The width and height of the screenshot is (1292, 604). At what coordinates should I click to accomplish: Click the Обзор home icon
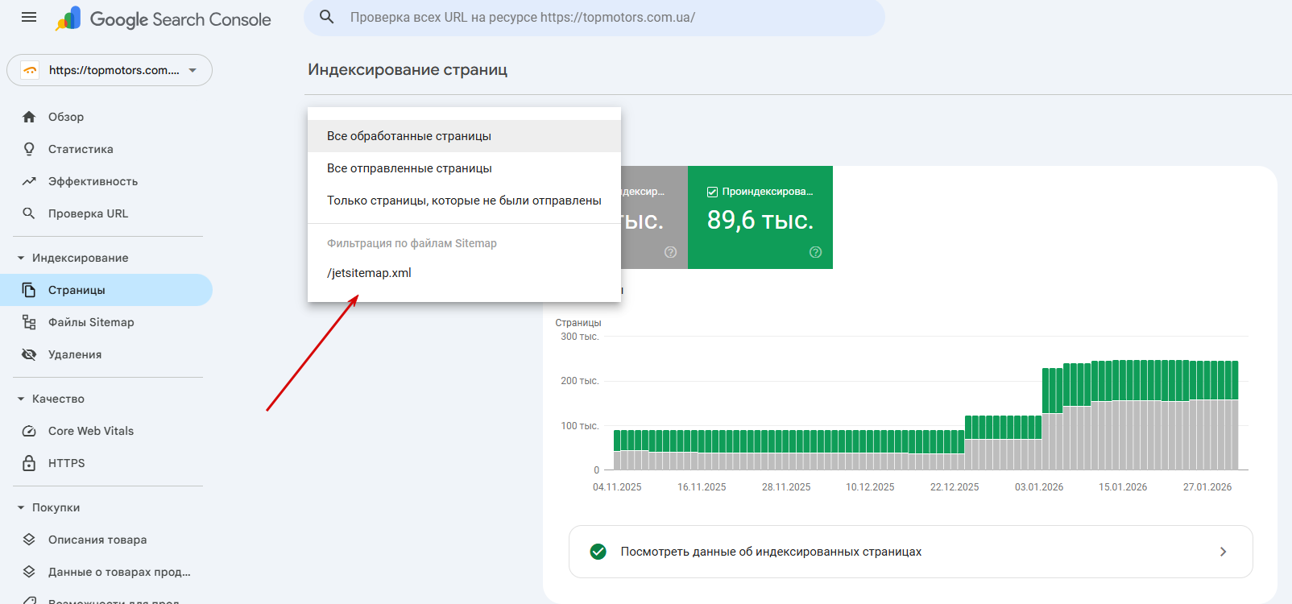click(29, 117)
